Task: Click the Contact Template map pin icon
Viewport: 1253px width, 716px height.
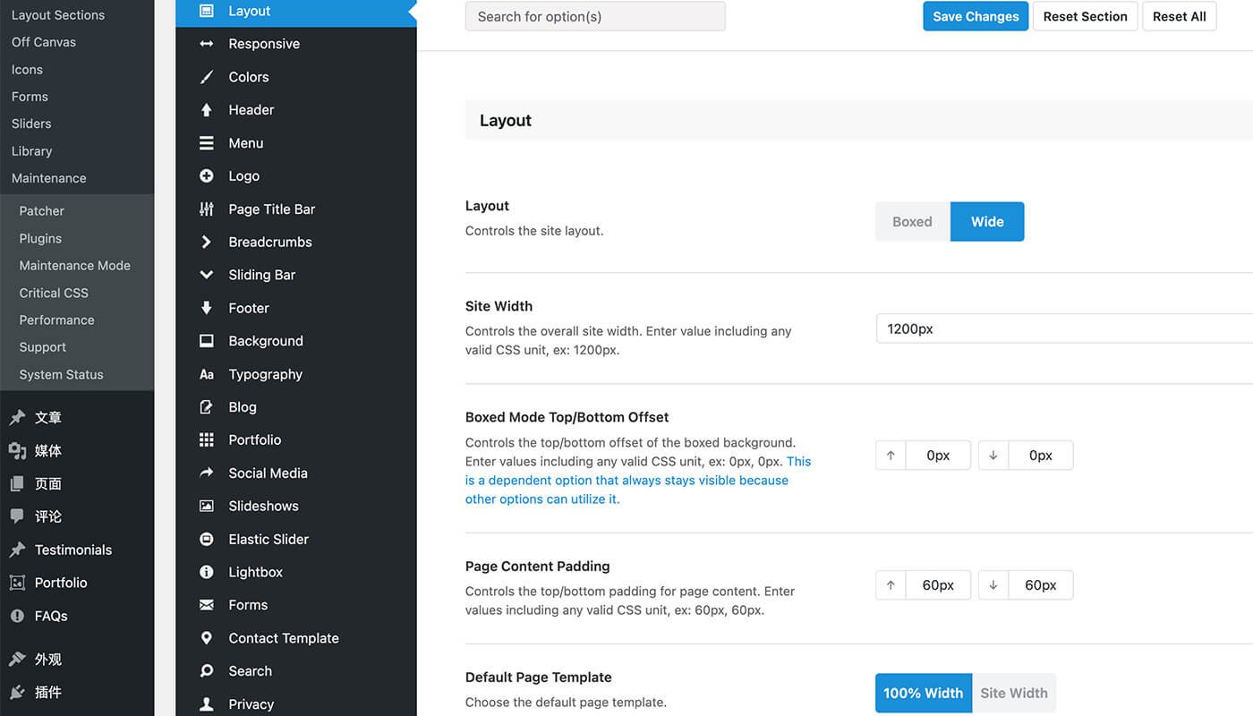Action: point(207,638)
